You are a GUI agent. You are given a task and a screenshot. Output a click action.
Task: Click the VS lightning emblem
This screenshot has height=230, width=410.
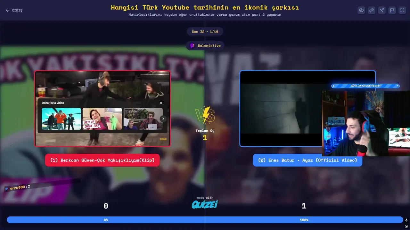205,115
